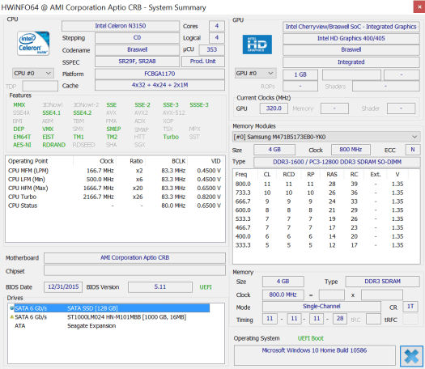The width and height of the screenshot is (425, 369).
Task: Click the Prod. Unit button
Action: click(x=203, y=61)
